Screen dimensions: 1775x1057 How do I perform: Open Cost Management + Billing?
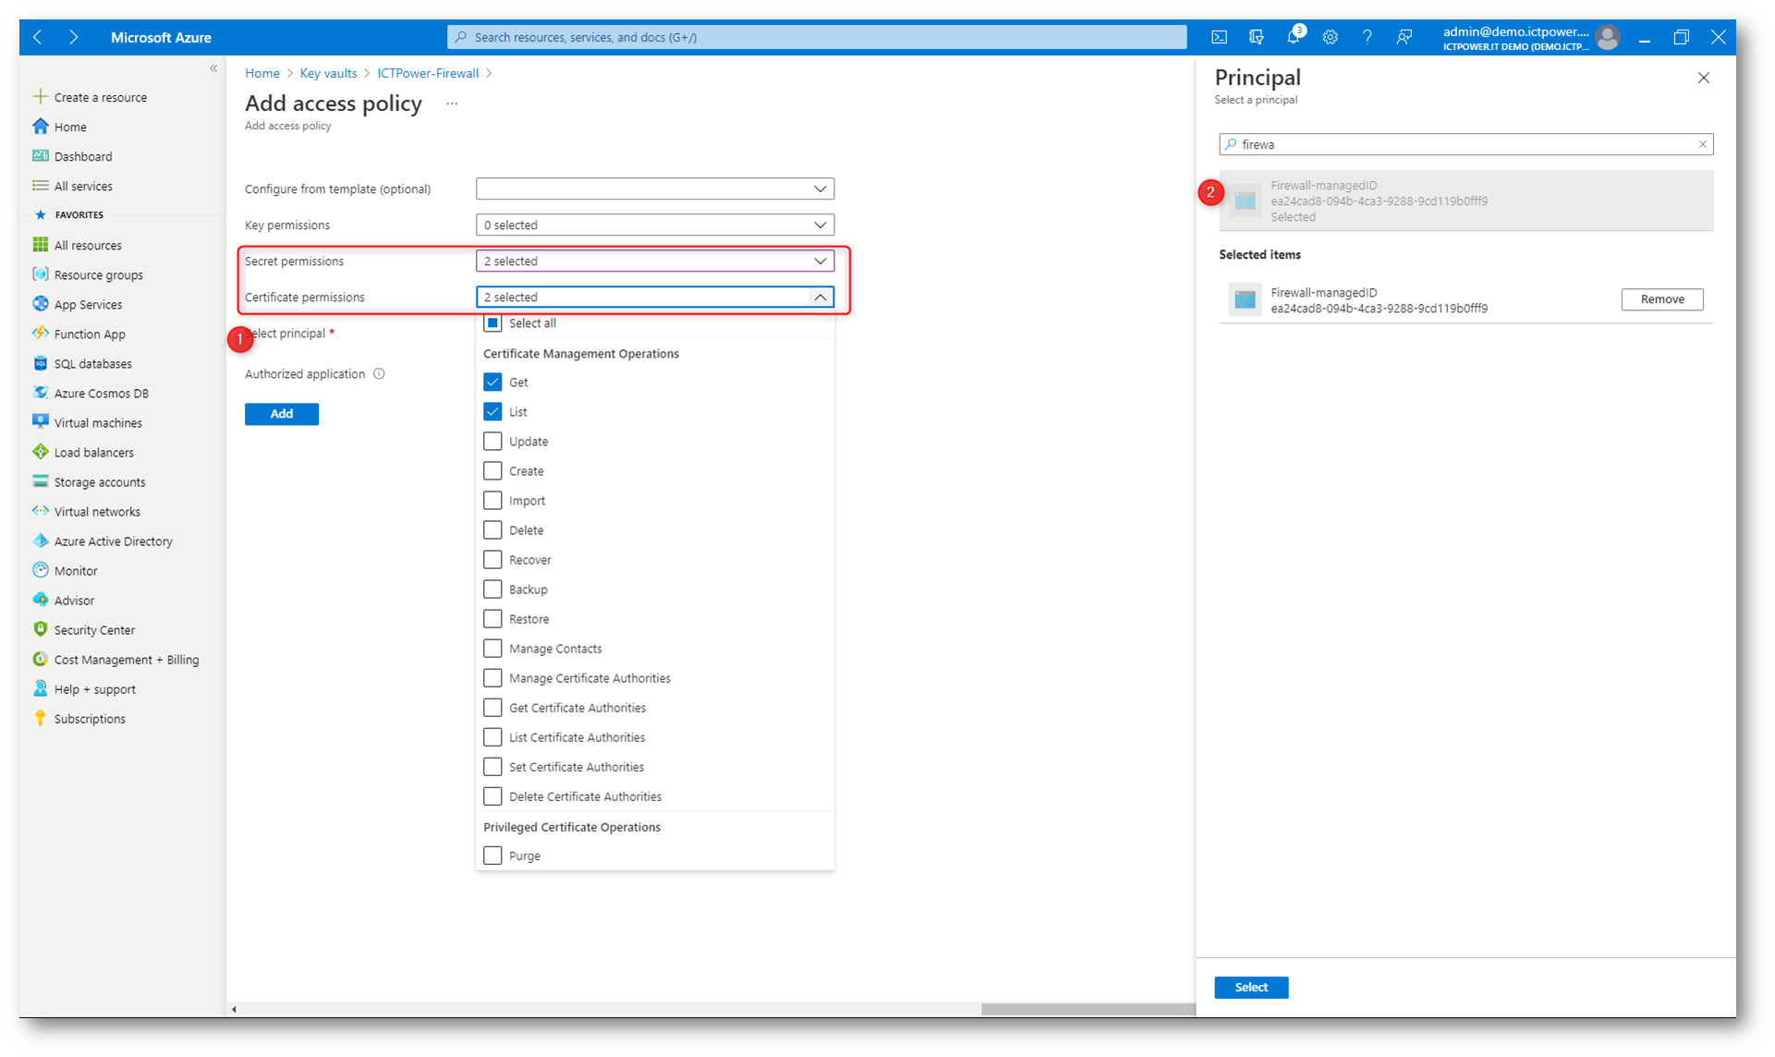pos(127,659)
